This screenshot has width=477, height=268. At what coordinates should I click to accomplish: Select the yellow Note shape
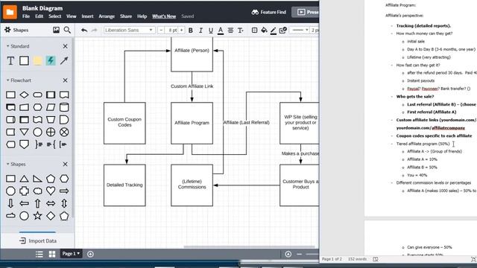click(37, 61)
